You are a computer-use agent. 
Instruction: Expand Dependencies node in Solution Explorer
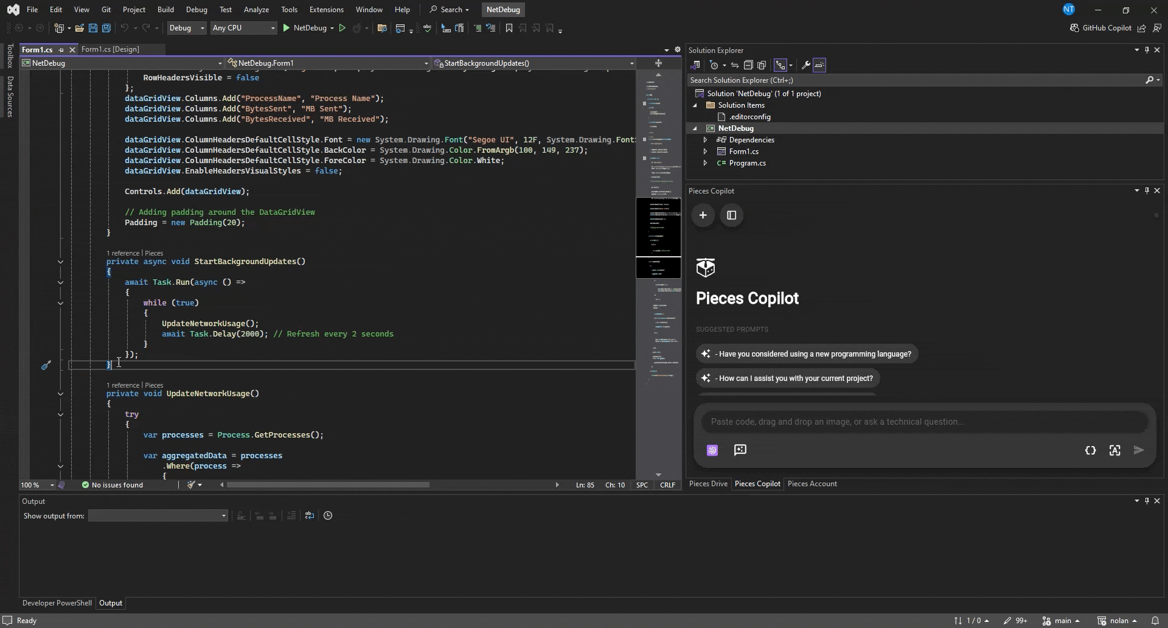click(x=705, y=140)
